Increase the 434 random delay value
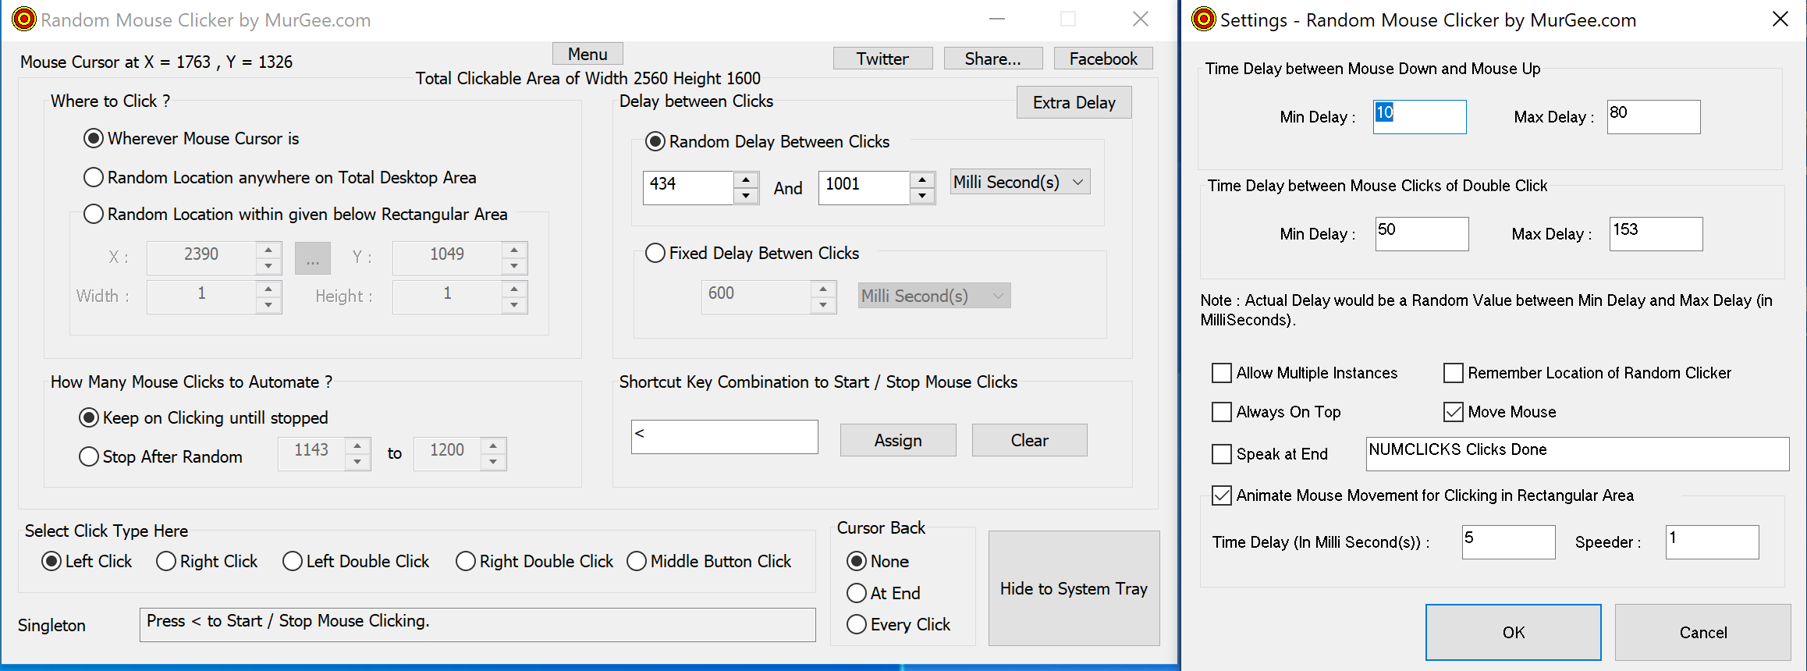The height and width of the screenshot is (671, 1807). [746, 180]
